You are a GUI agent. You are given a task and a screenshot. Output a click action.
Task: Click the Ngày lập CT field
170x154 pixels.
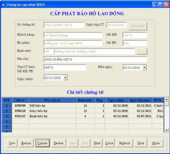116,25
